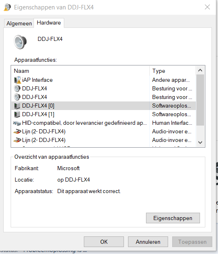Click the large DDJ-FLX4 speaker icon

pos(20,42)
